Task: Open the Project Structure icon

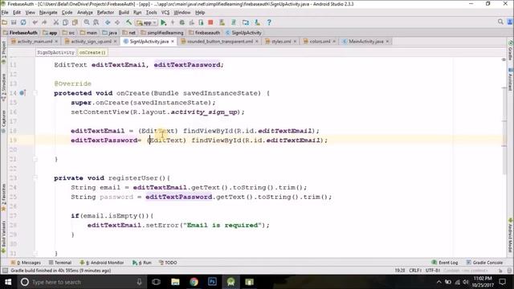Action: tap(246, 22)
